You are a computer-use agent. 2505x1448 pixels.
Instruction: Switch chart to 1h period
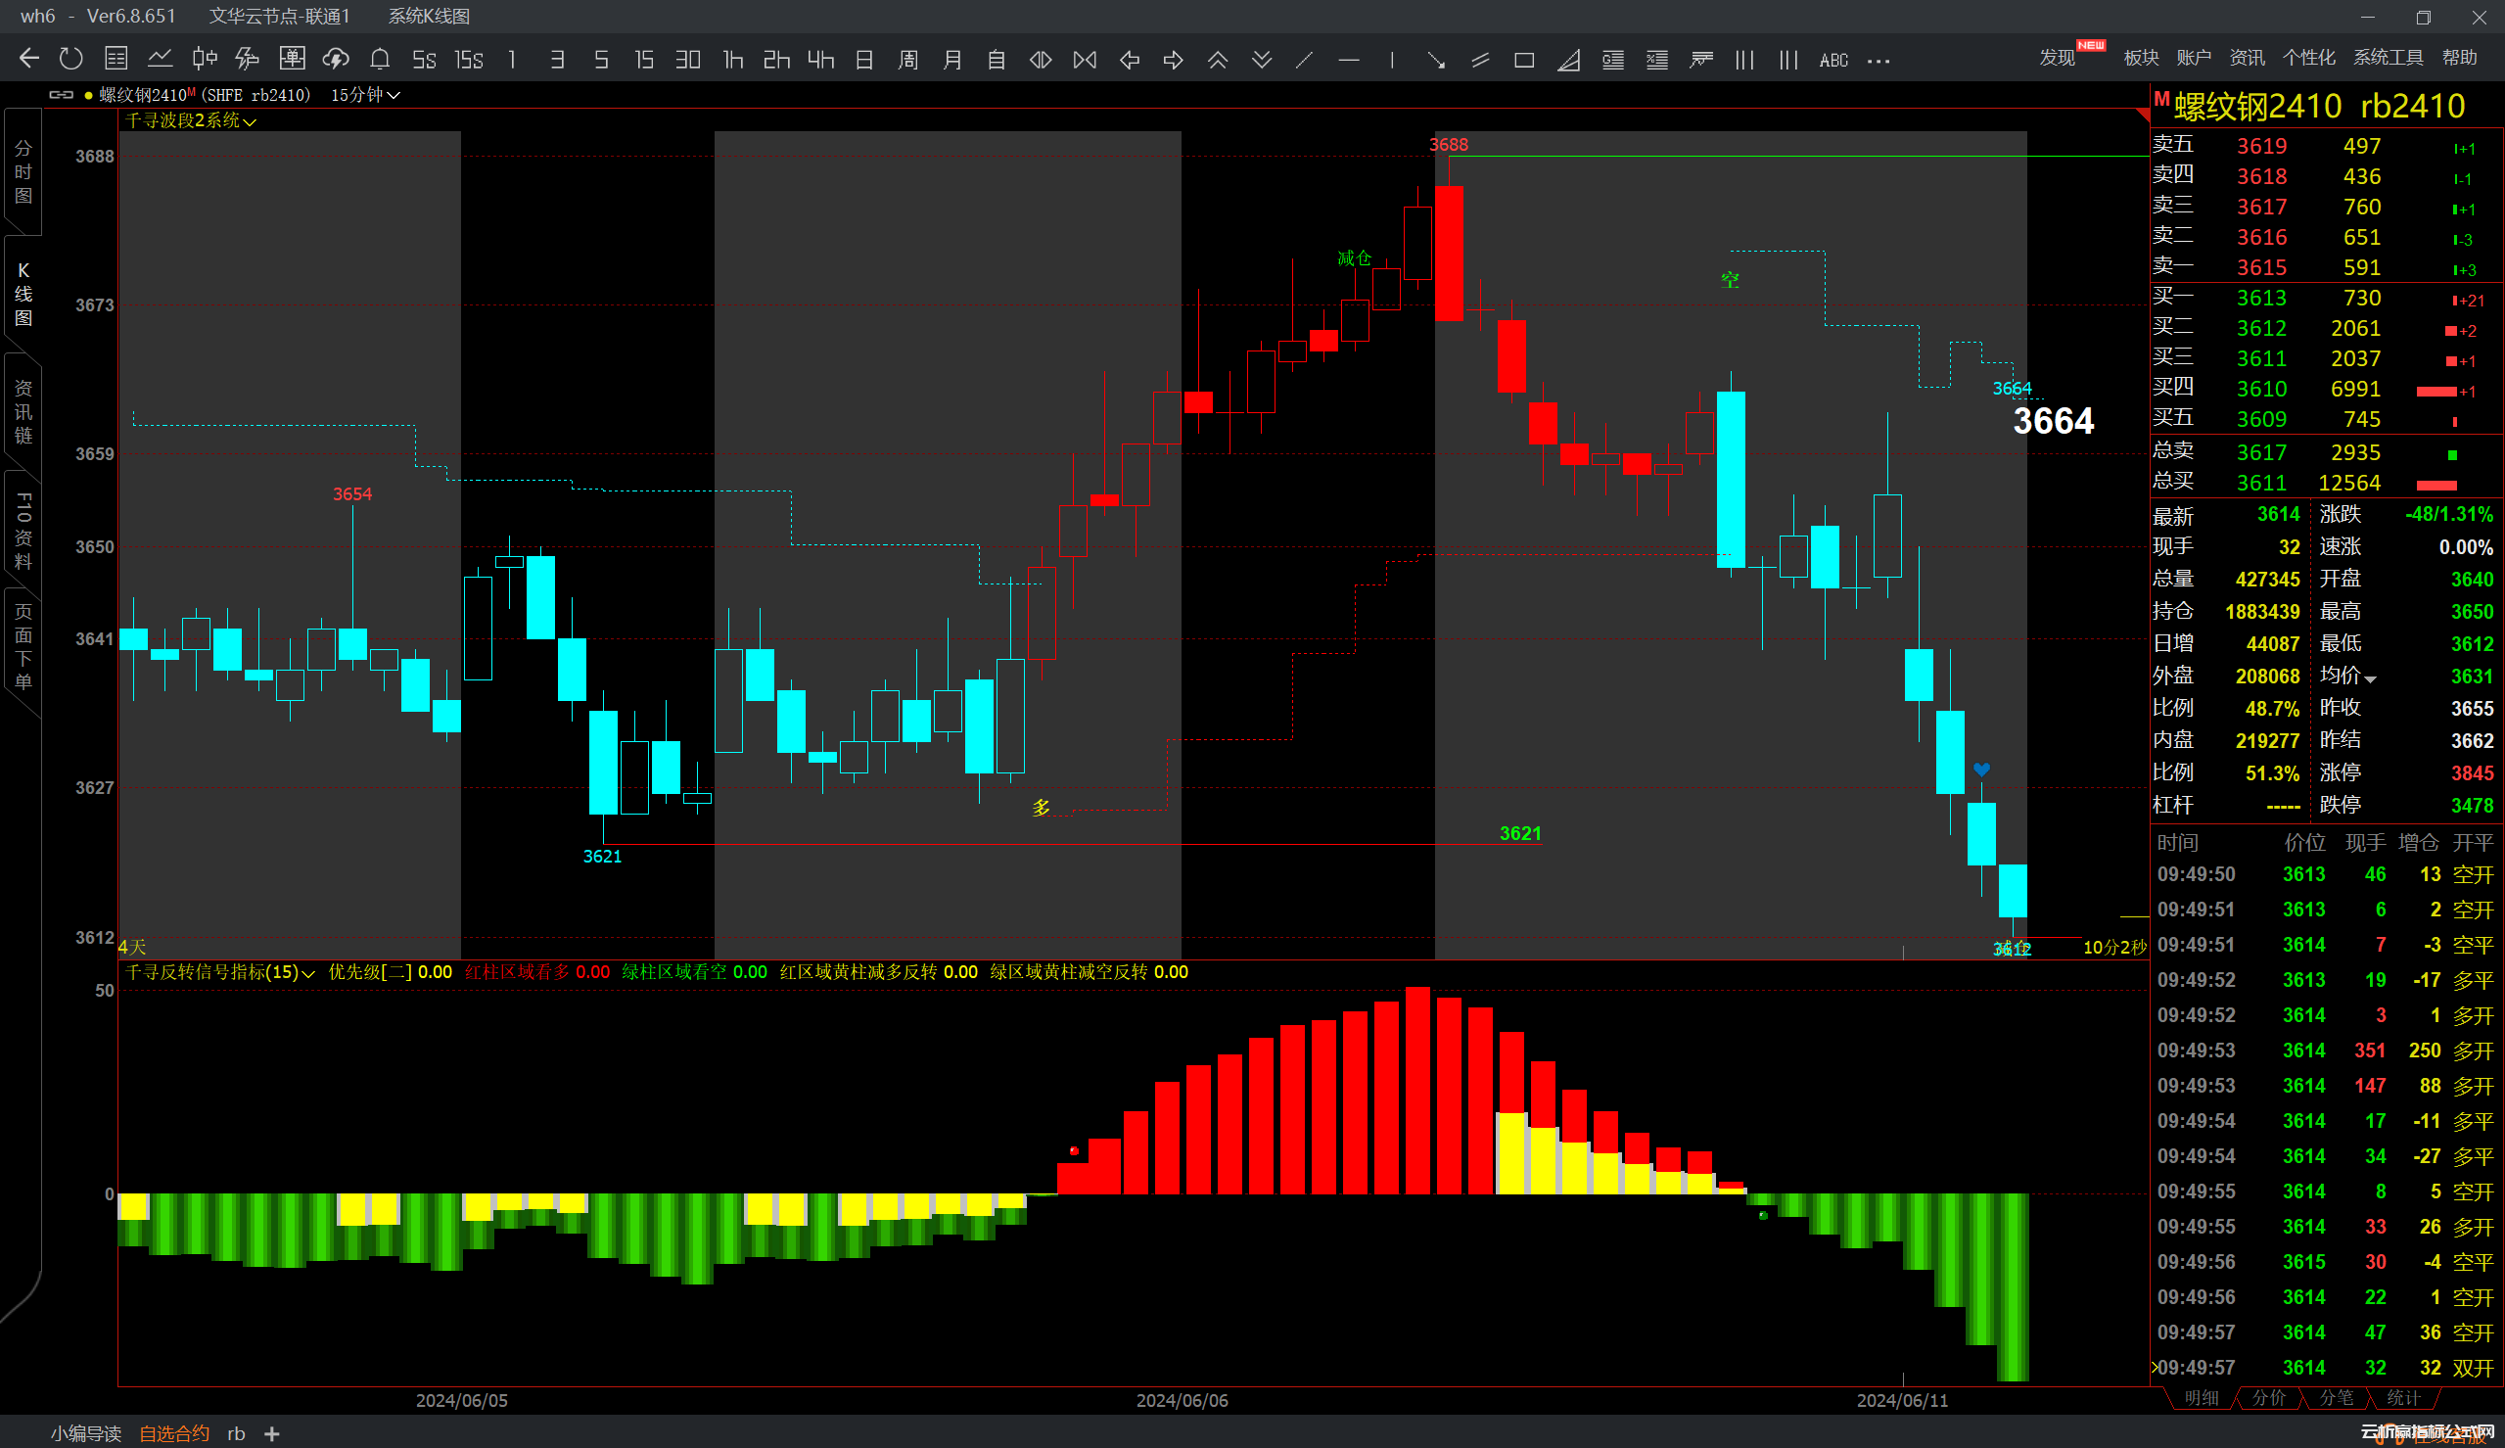coord(733,61)
